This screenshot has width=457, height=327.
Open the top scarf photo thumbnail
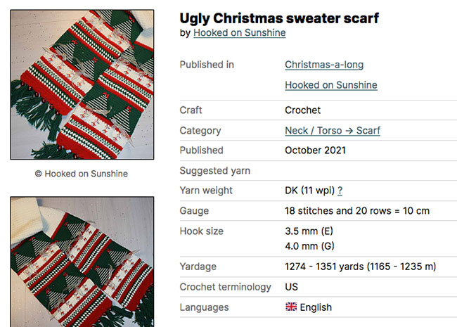point(82,84)
